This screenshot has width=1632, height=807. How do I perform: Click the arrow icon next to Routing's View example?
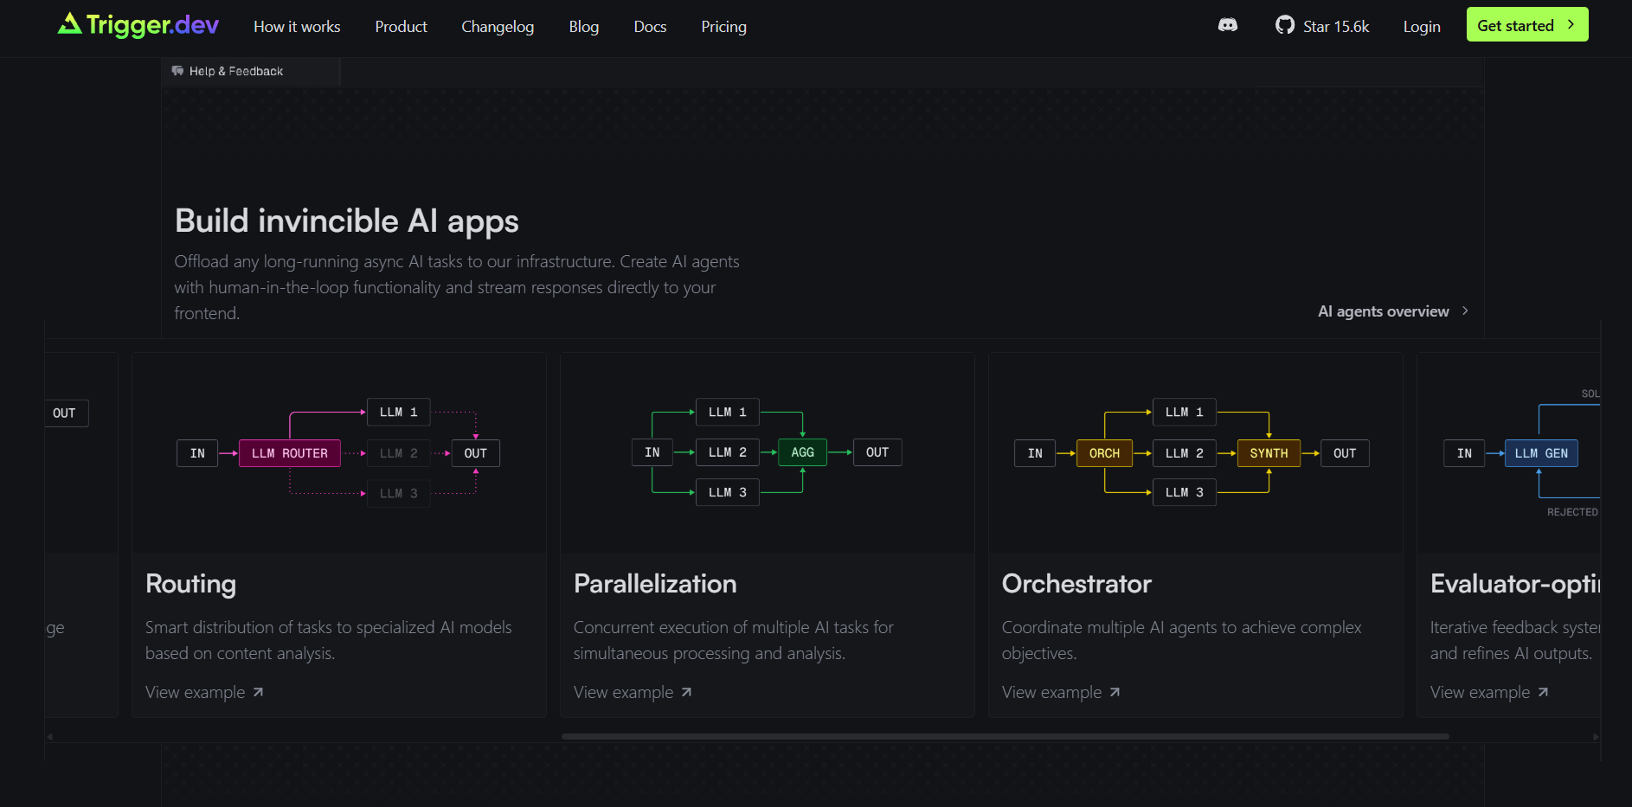click(x=258, y=692)
